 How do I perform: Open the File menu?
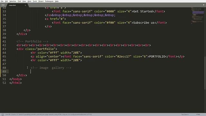tap(2, 1)
